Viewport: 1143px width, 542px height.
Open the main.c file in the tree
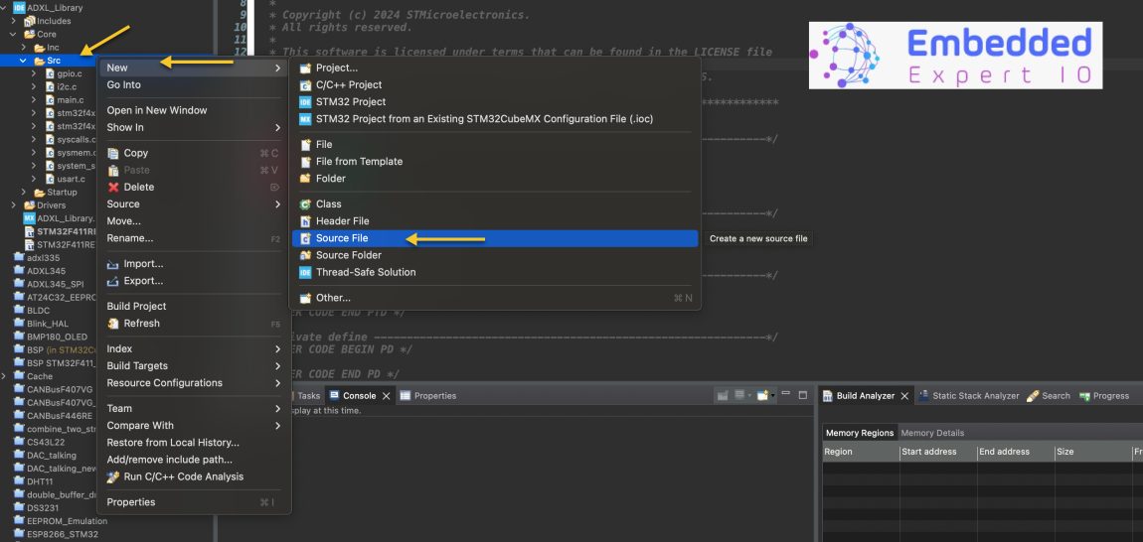pyautogui.click(x=70, y=100)
